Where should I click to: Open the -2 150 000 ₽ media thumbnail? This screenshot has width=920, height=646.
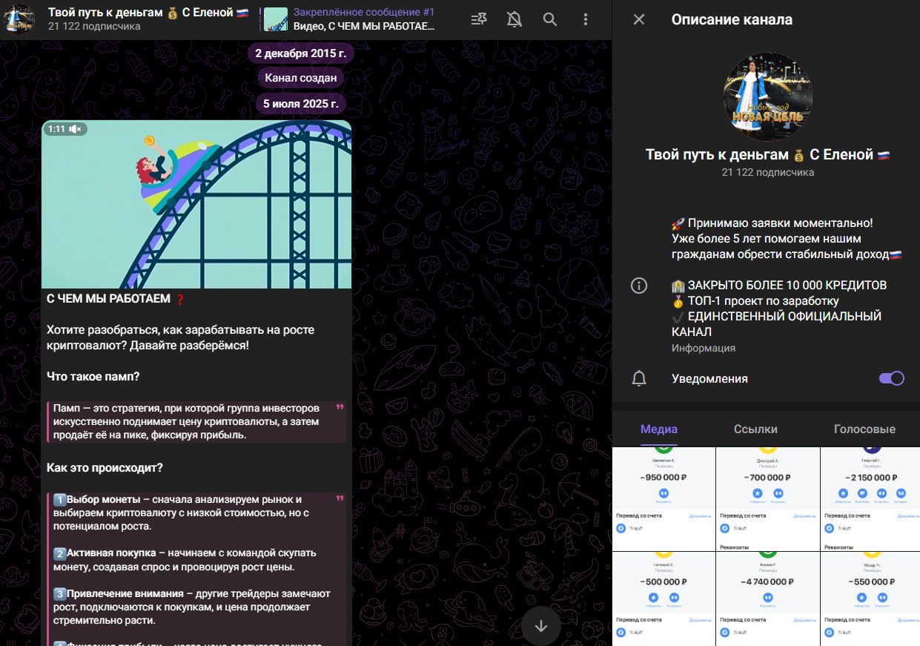coord(871,499)
